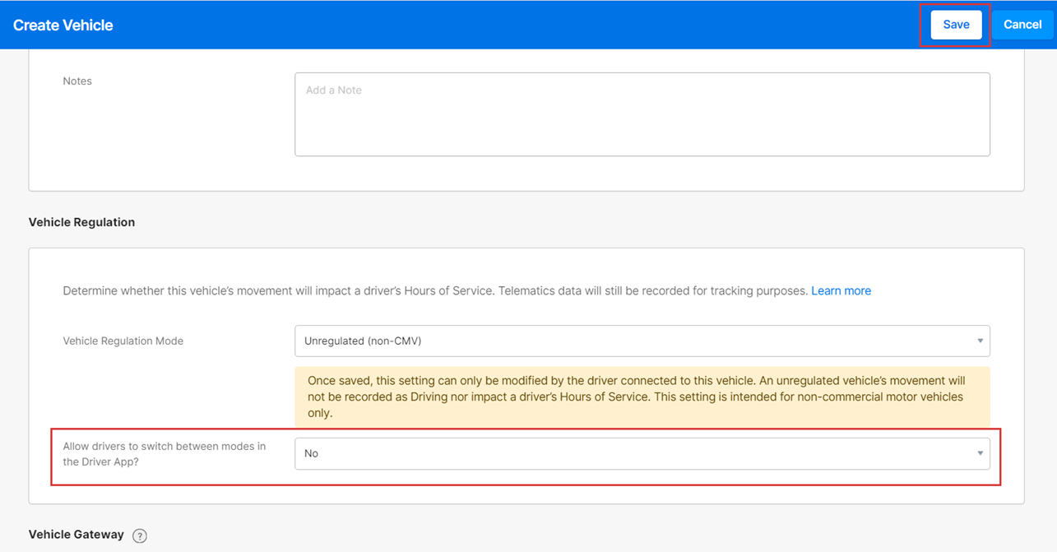Image resolution: width=1057 pixels, height=552 pixels.
Task: Click the yellow warning message banner
Action: tap(642, 397)
